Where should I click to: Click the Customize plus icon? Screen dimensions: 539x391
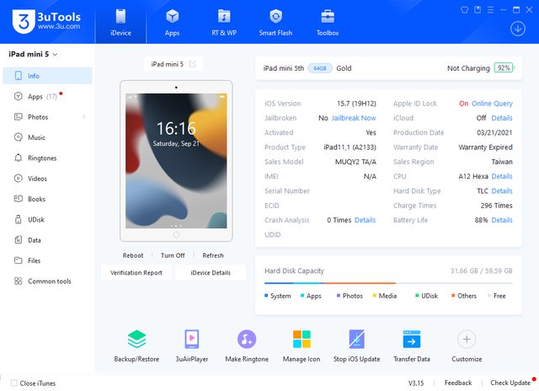coord(467,340)
